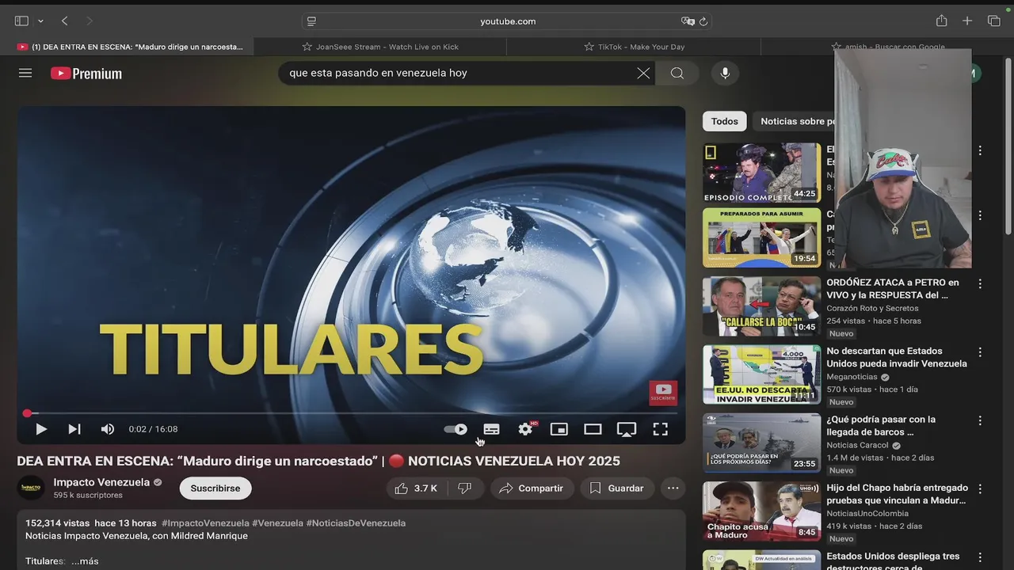Open the page translation icon

(x=687, y=21)
